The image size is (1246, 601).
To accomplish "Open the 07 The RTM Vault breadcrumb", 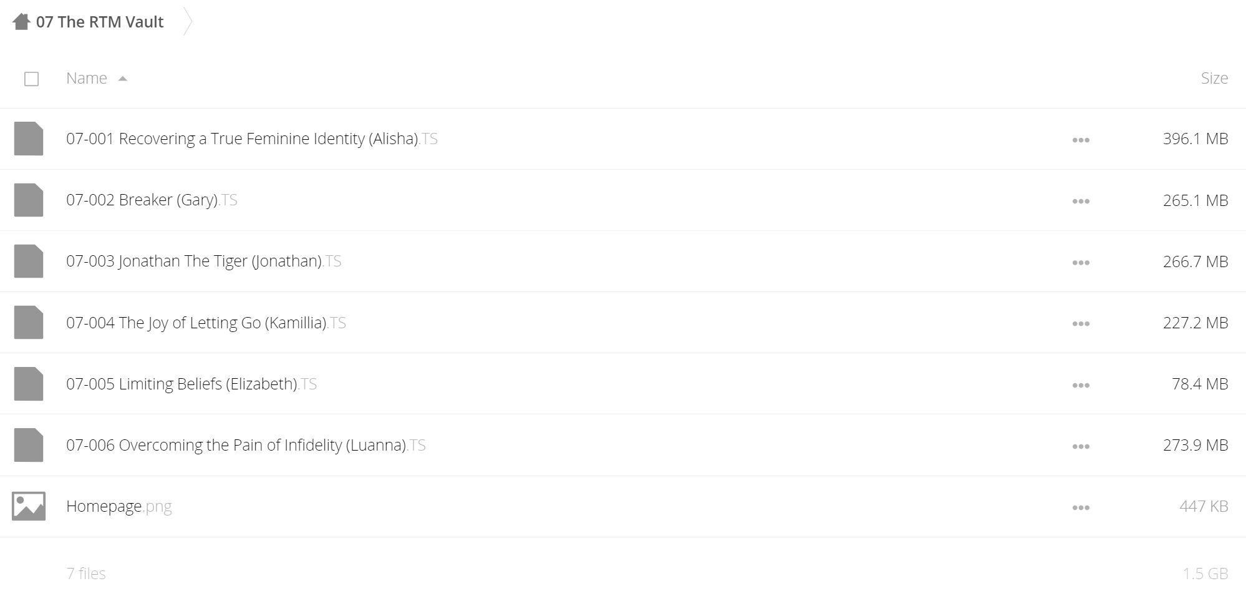I will (100, 22).
